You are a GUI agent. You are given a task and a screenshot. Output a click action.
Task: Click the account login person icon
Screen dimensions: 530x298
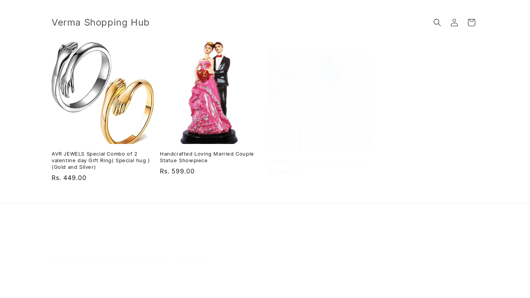[454, 23]
